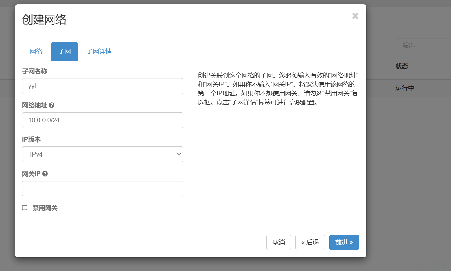Select the 子网 tab
Viewport: 451px width, 271px height.
coord(64,52)
